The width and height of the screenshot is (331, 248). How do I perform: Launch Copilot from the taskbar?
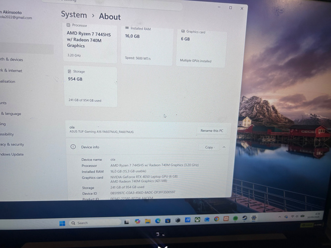tap(137, 221)
